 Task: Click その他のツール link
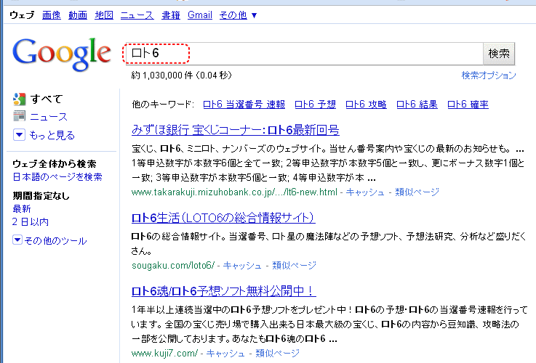[x=55, y=240]
